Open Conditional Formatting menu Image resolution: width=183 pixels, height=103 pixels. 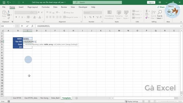point(109,15)
